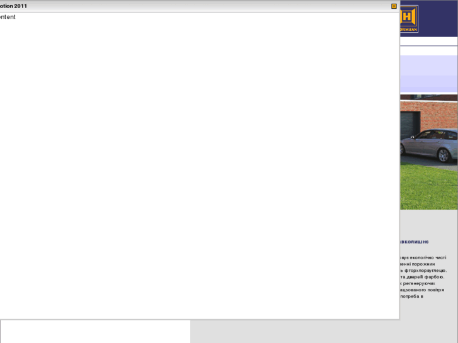Click the text line with 'регенеруючих'
Viewport: 458px width, 343px height.
tap(418, 283)
